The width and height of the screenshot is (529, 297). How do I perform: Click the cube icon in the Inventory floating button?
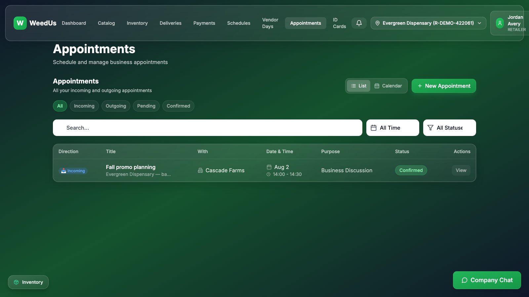point(16,282)
